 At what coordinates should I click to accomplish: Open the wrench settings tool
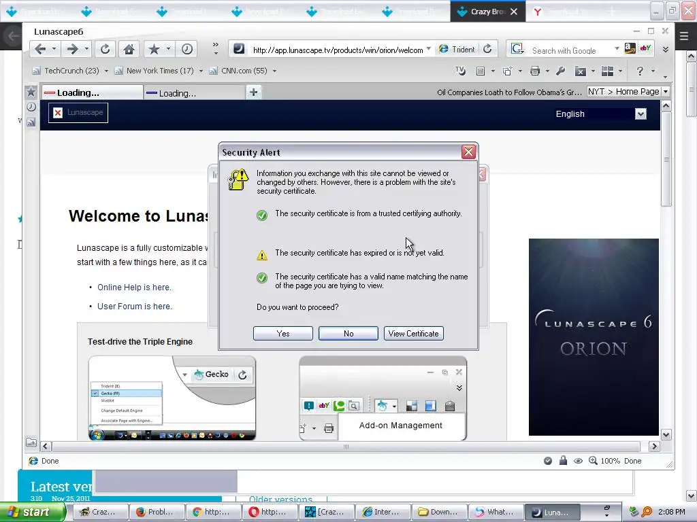[561, 71]
